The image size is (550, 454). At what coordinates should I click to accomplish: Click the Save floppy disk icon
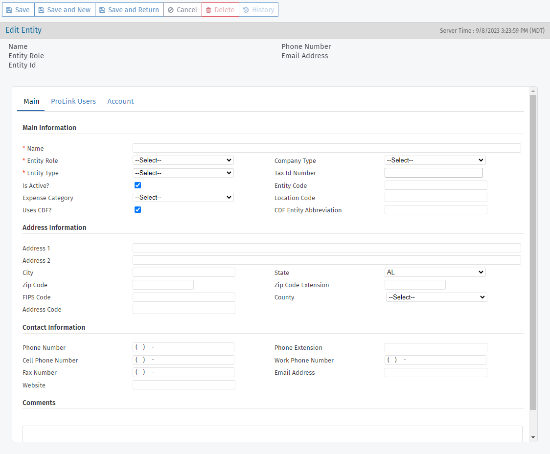(9, 10)
